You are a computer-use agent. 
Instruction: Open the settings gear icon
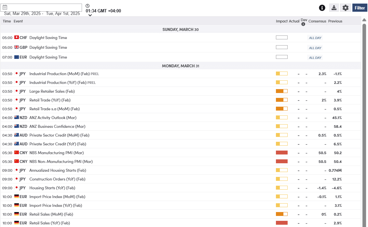tap(345, 8)
